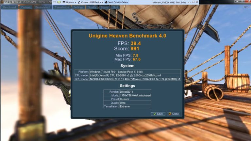
Task: Open the Connect USB Device dropdown
Action: 91,2
